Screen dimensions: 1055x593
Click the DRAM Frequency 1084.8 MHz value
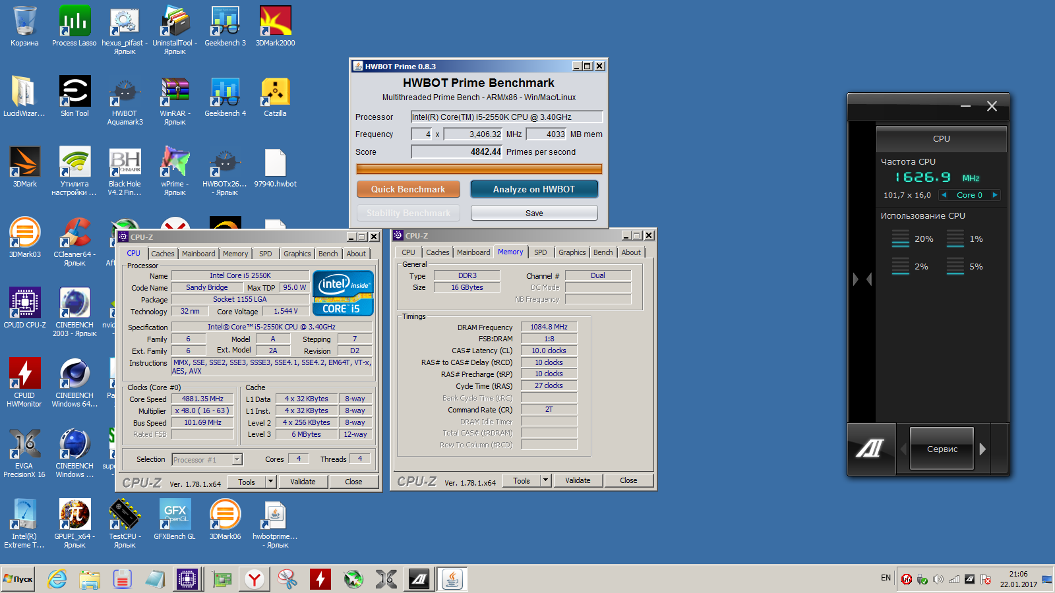pos(549,327)
